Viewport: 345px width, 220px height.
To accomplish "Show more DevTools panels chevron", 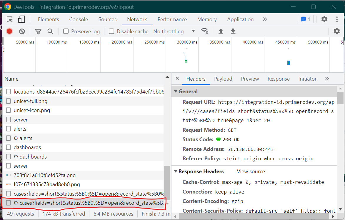I will click(x=265, y=19).
